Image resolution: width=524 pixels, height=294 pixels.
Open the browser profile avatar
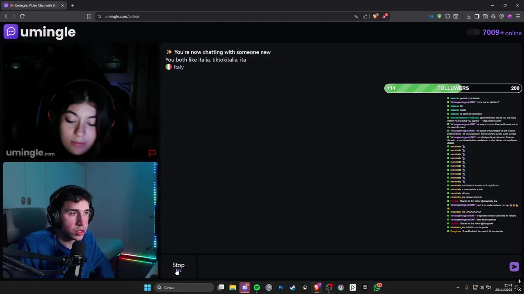pyautogui.click(x=510, y=16)
